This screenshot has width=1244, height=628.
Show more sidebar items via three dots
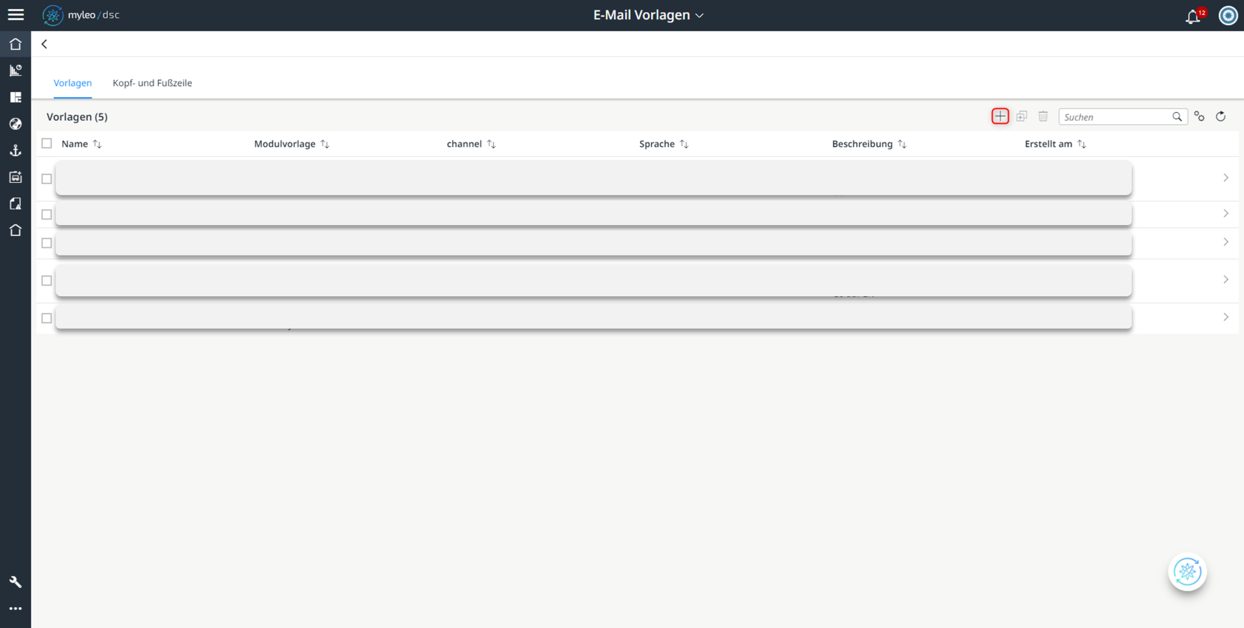(x=15, y=608)
